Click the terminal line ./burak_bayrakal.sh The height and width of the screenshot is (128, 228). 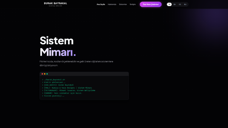(x=53, y=79)
